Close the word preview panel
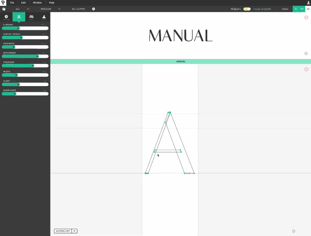This screenshot has width=311, height=236. coord(306,18)
